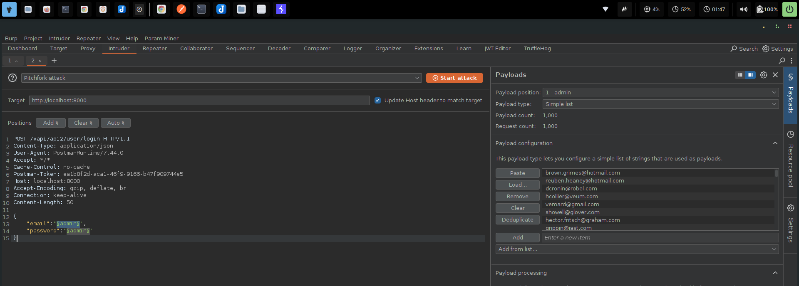
Task: Open the purple lightning app in taskbar
Action: pyautogui.click(x=281, y=9)
